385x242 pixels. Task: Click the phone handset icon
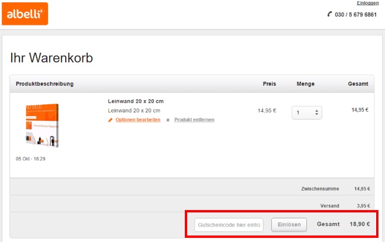pos(330,14)
